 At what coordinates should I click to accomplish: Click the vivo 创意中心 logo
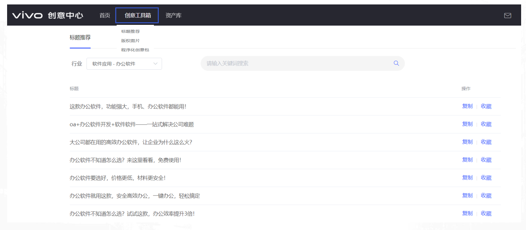pyautogui.click(x=47, y=16)
